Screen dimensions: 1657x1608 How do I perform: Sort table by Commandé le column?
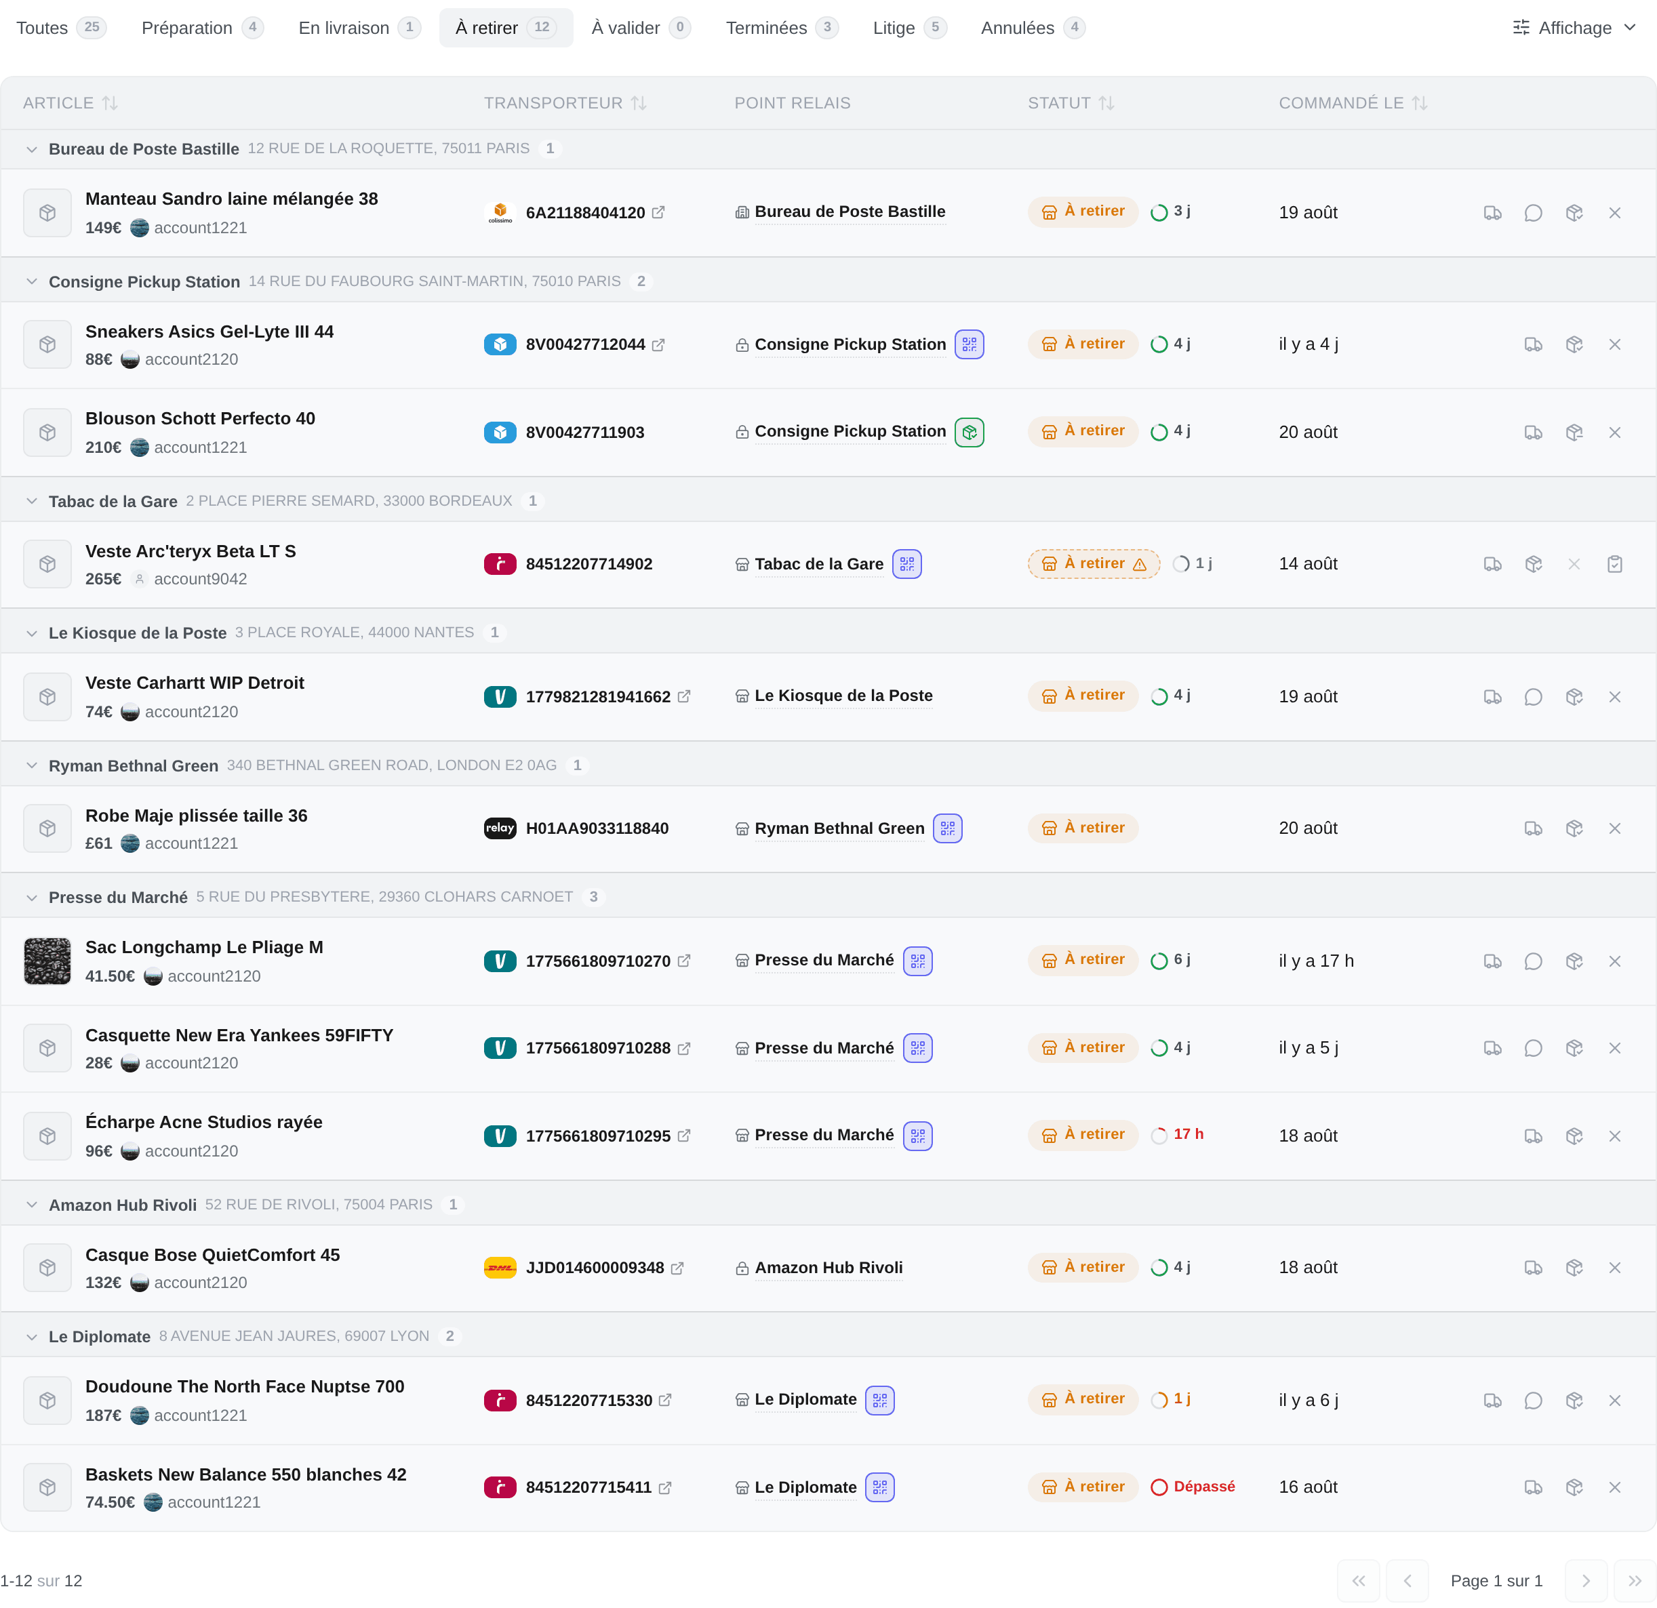tap(1353, 103)
